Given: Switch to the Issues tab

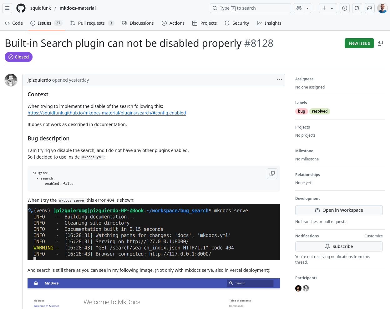Looking at the screenshot, I should 46,23.
